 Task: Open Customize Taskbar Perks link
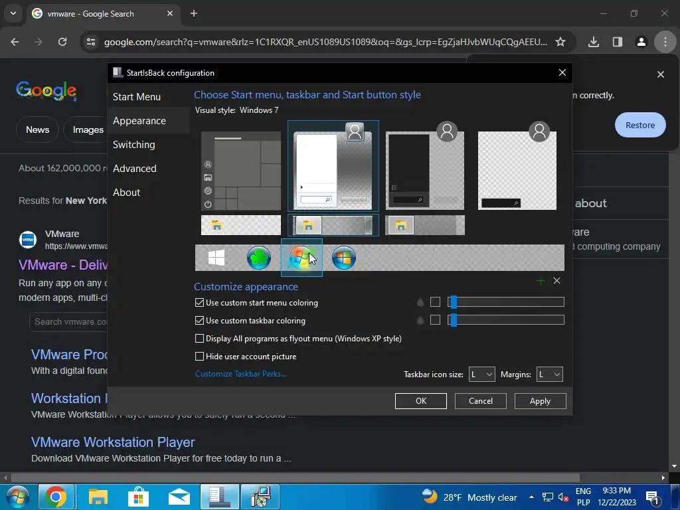point(240,374)
